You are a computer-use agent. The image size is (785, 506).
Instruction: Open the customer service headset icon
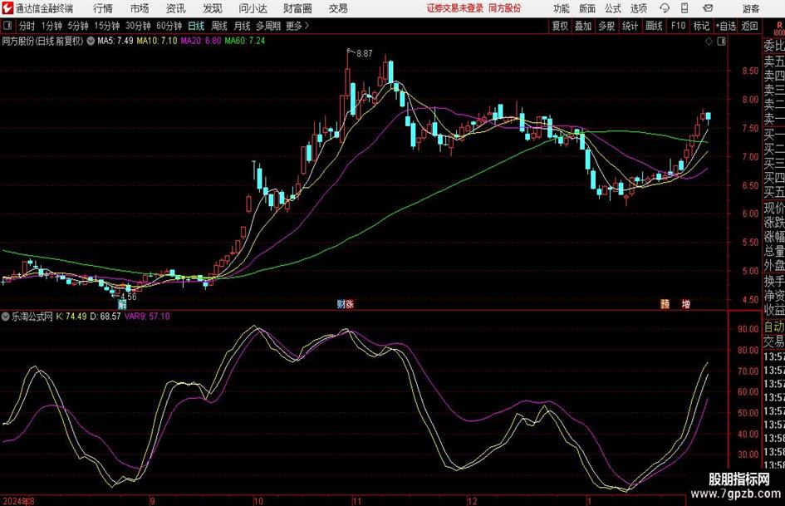click(665, 8)
